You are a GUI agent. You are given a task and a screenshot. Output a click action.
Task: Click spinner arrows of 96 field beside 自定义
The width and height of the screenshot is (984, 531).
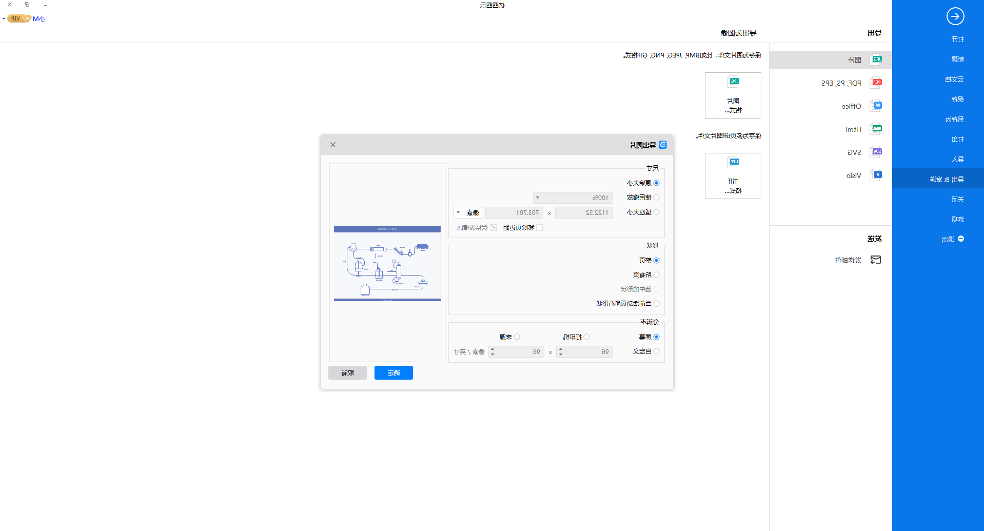(x=561, y=352)
